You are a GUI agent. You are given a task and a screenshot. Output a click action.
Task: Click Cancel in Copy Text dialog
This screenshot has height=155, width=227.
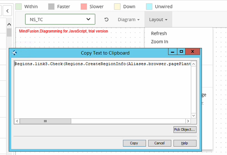click(160, 143)
